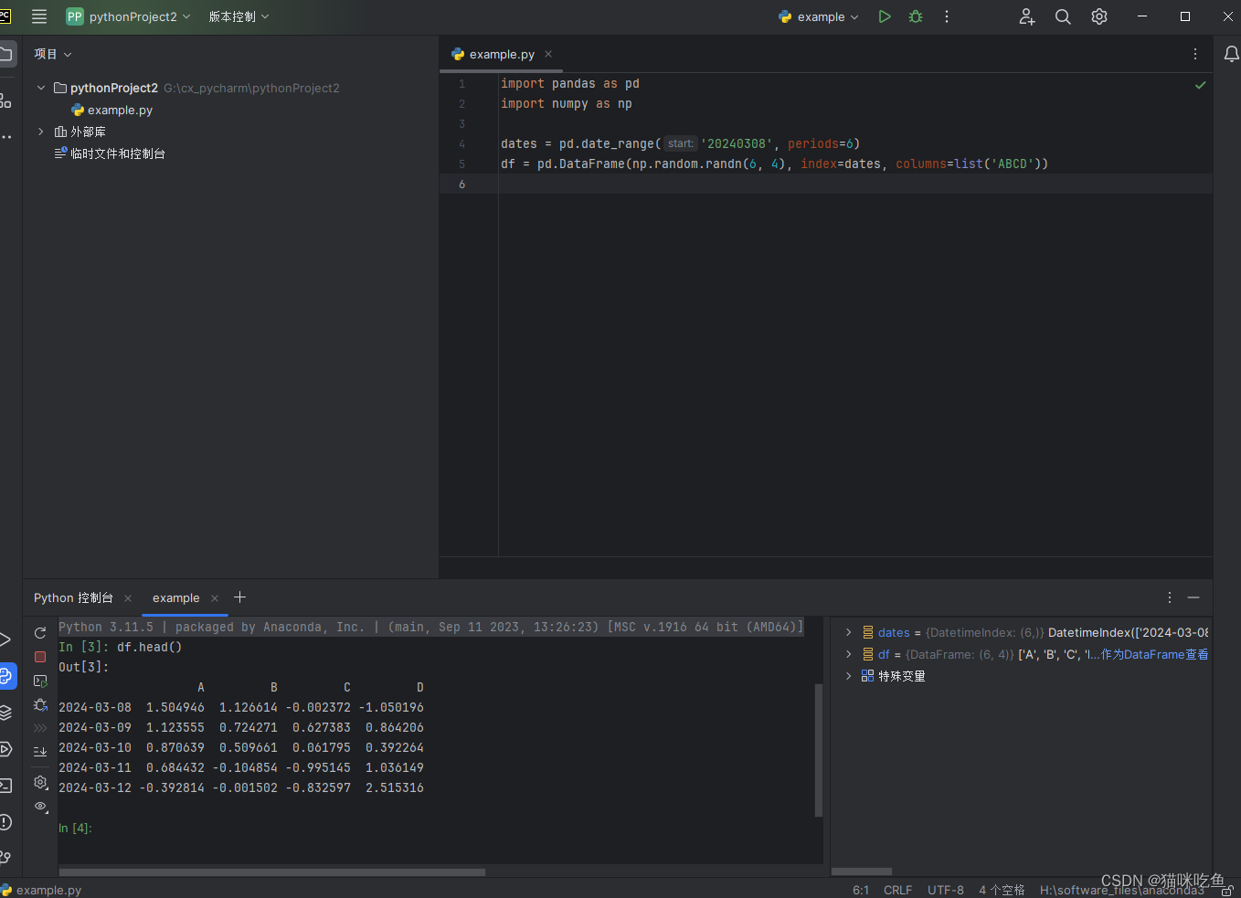This screenshot has height=898, width=1241.
Task: Close example.py editor tab
Action: (x=548, y=54)
